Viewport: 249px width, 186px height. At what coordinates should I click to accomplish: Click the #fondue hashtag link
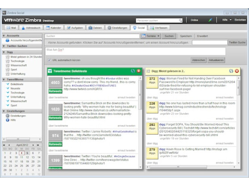tap(110, 79)
